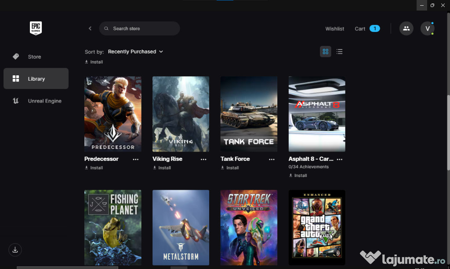Open the Viking Rise three-dot options menu

203,159
